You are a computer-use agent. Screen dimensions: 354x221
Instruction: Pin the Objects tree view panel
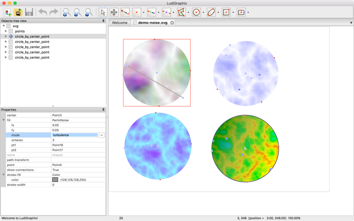tap(104, 21)
